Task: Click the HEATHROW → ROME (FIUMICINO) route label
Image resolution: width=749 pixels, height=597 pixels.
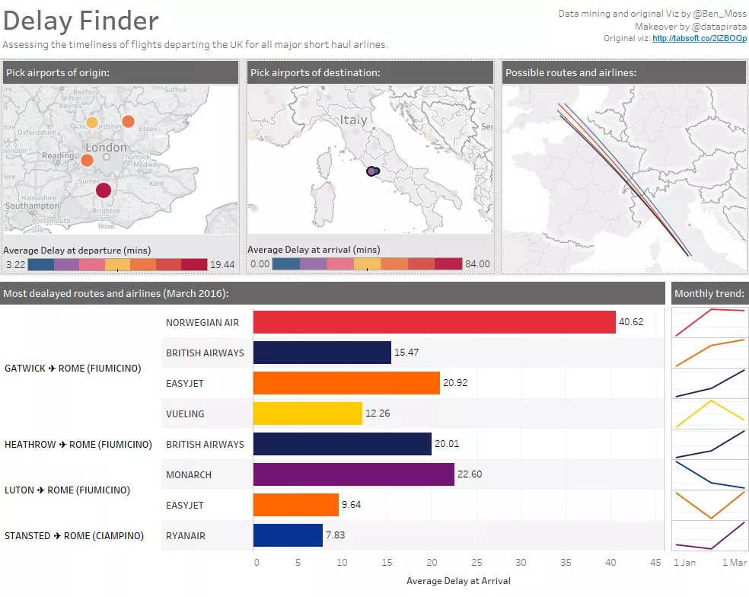Action: pyautogui.click(x=78, y=444)
